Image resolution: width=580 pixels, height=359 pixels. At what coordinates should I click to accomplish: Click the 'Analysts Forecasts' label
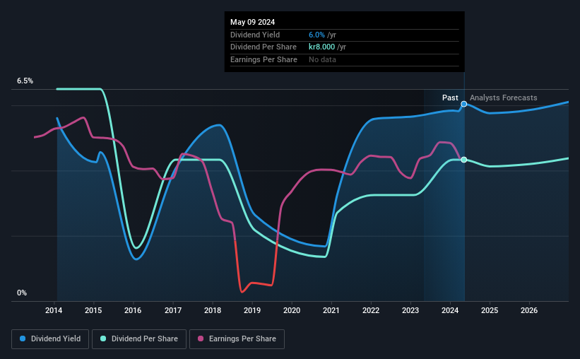[x=504, y=98]
